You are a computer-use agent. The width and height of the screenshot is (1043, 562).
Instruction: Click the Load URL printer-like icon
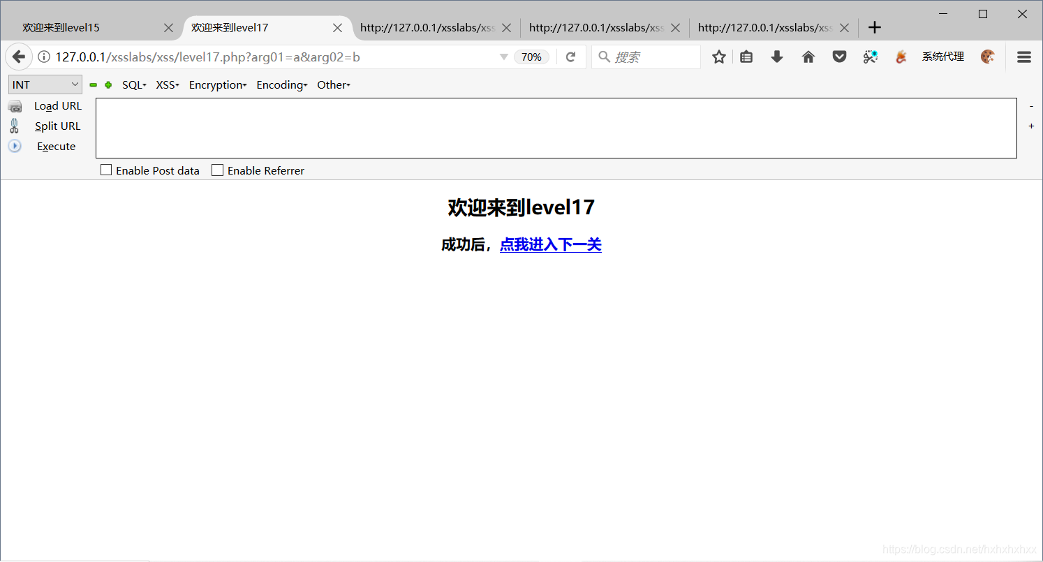point(15,106)
